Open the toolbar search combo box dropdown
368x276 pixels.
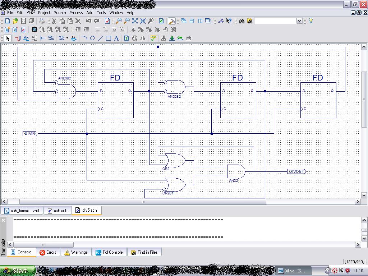pos(299,21)
